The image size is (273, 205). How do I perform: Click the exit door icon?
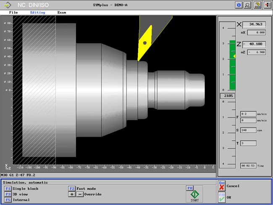point(267,5)
